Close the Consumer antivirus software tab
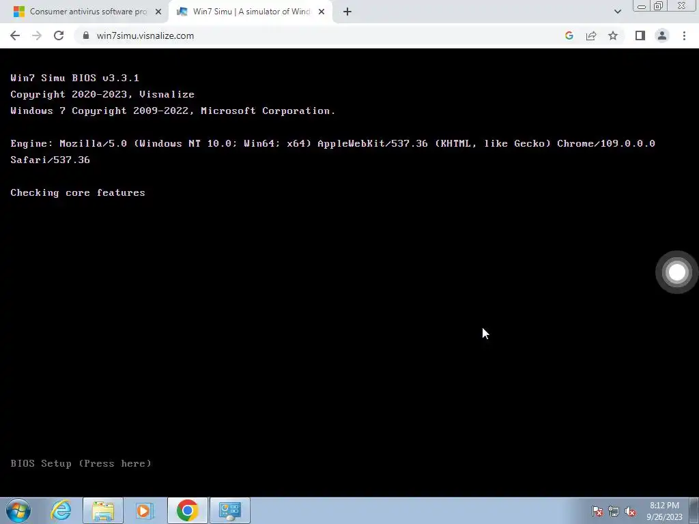Screen dimensions: 699x524 158,12
